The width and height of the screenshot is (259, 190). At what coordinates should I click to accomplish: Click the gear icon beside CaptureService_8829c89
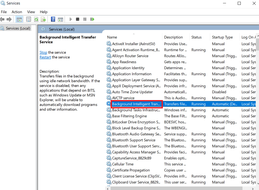[x=109, y=158]
